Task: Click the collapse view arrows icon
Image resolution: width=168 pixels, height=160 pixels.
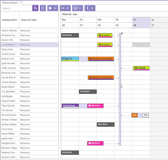Action: [x=43, y=8]
